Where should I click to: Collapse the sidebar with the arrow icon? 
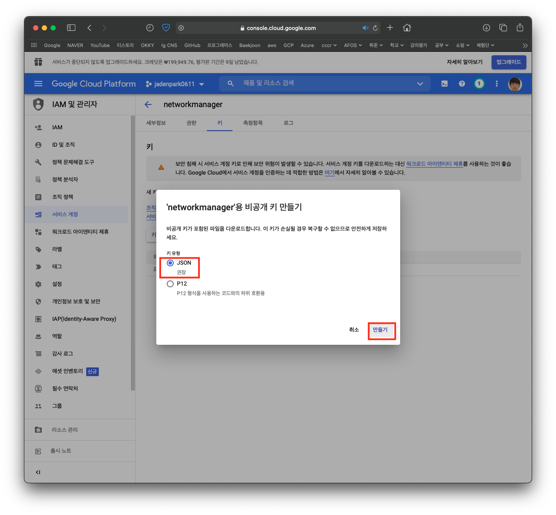tap(38, 472)
